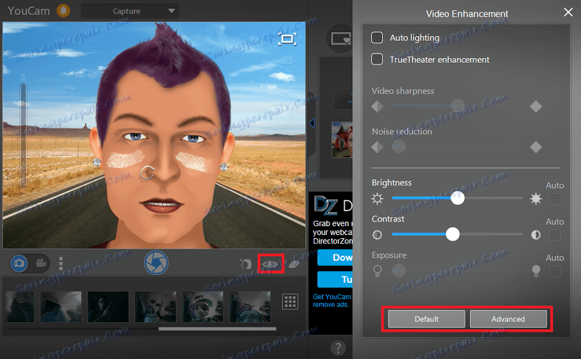This screenshot has width=581, height=359.
Task: Enable the Auto lighting checkbox
Action: pos(377,37)
